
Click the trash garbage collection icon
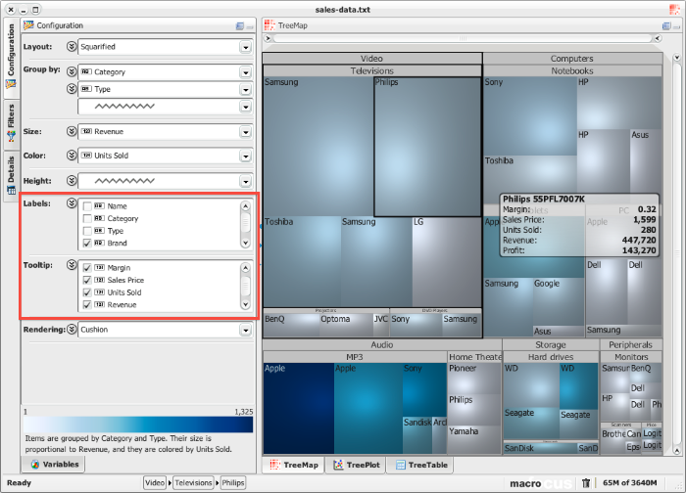coord(585,482)
